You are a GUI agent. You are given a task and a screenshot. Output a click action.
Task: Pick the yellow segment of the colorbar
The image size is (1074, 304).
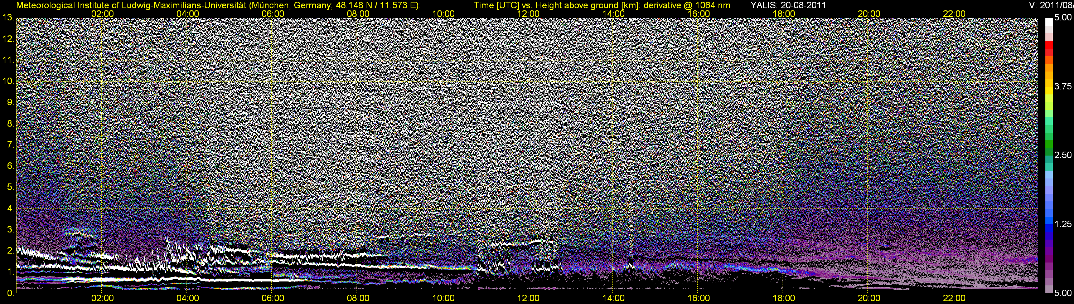pyautogui.click(x=1049, y=91)
